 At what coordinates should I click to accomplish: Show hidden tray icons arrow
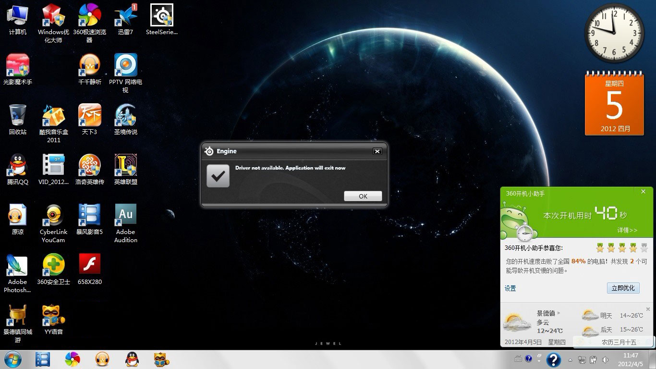[570, 359]
